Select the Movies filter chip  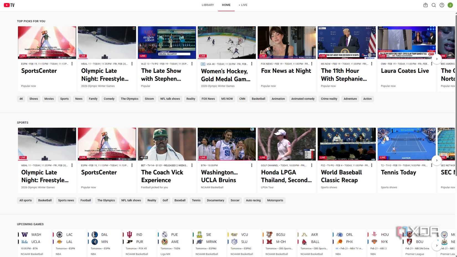pos(49,99)
